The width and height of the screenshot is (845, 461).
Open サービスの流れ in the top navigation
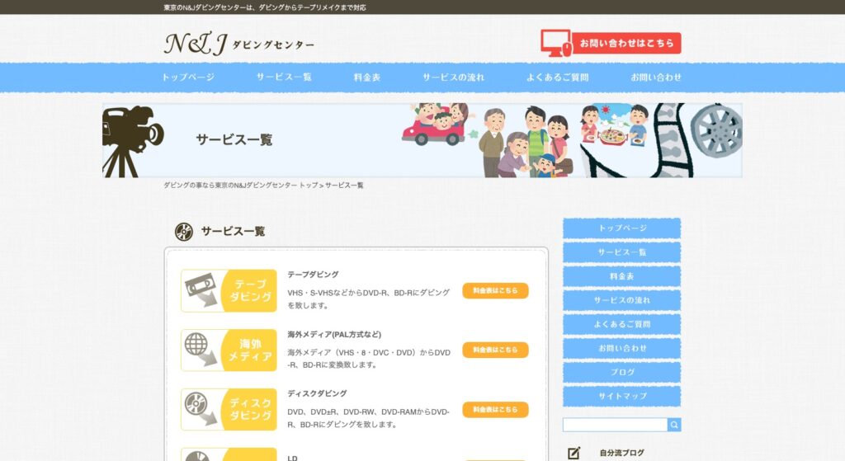453,78
